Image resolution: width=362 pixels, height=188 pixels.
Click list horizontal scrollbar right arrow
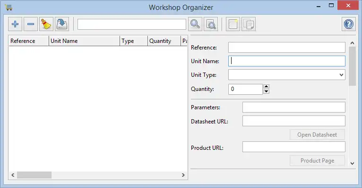183,175
